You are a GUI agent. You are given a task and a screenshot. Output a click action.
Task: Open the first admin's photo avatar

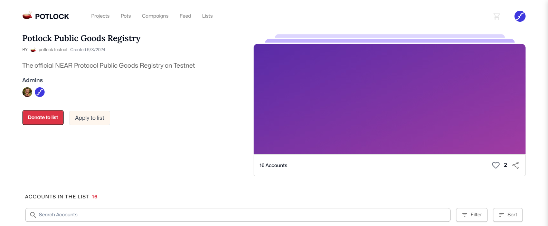[27, 92]
